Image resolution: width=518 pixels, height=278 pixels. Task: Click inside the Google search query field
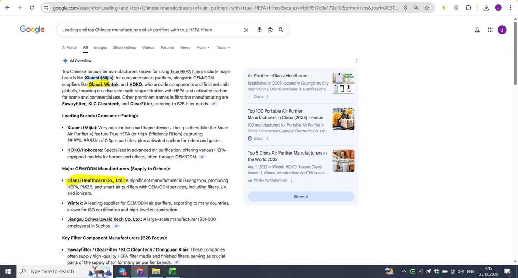[x=150, y=30]
